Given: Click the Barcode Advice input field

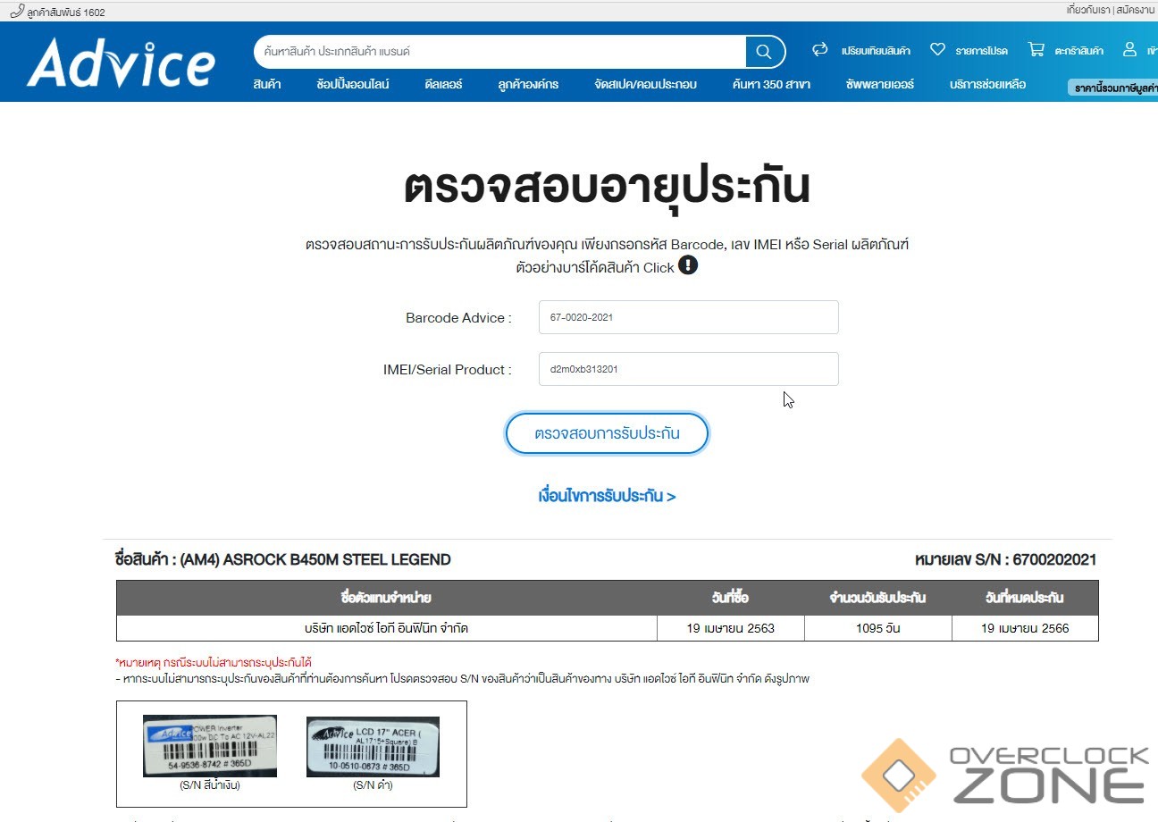Looking at the screenshot, I should [x=688, y=317].
